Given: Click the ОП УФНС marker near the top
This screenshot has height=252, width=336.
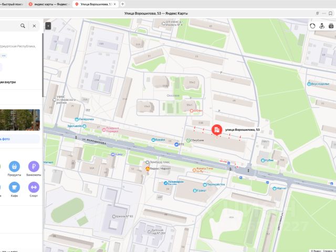Looking at the screenshot, I should (x=163, y=23).
